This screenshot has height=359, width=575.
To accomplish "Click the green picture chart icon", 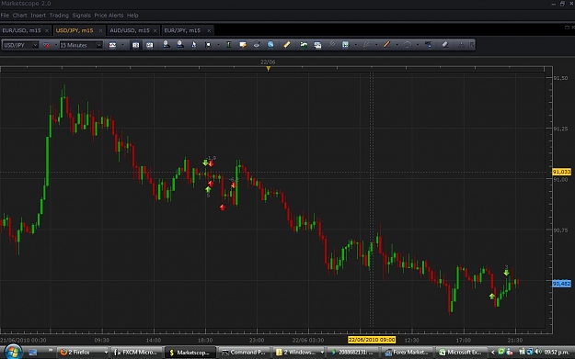I will [x=304, y=45].
